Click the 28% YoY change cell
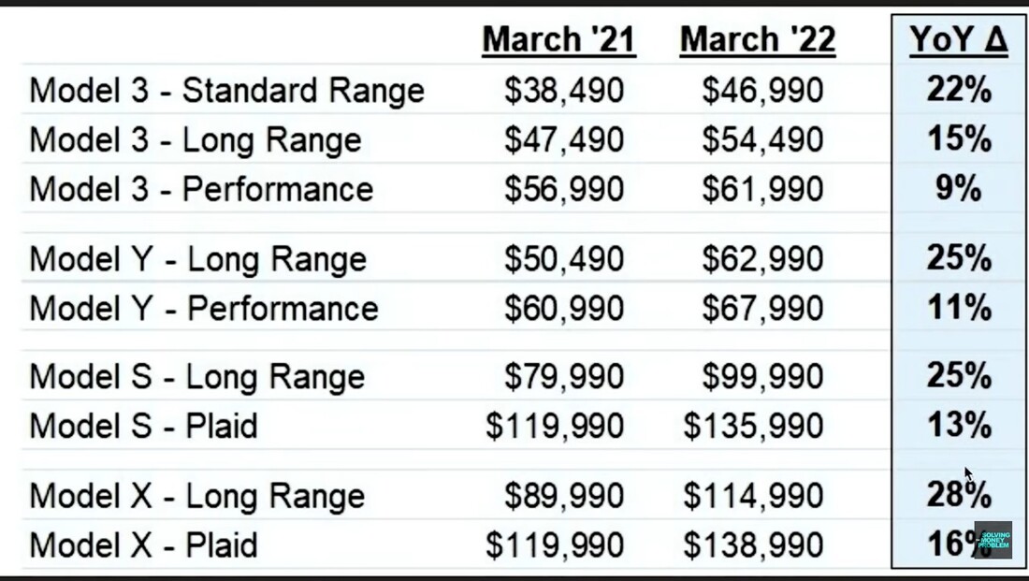This screenshot has width=1029, height=581. (x=958, y=495)
